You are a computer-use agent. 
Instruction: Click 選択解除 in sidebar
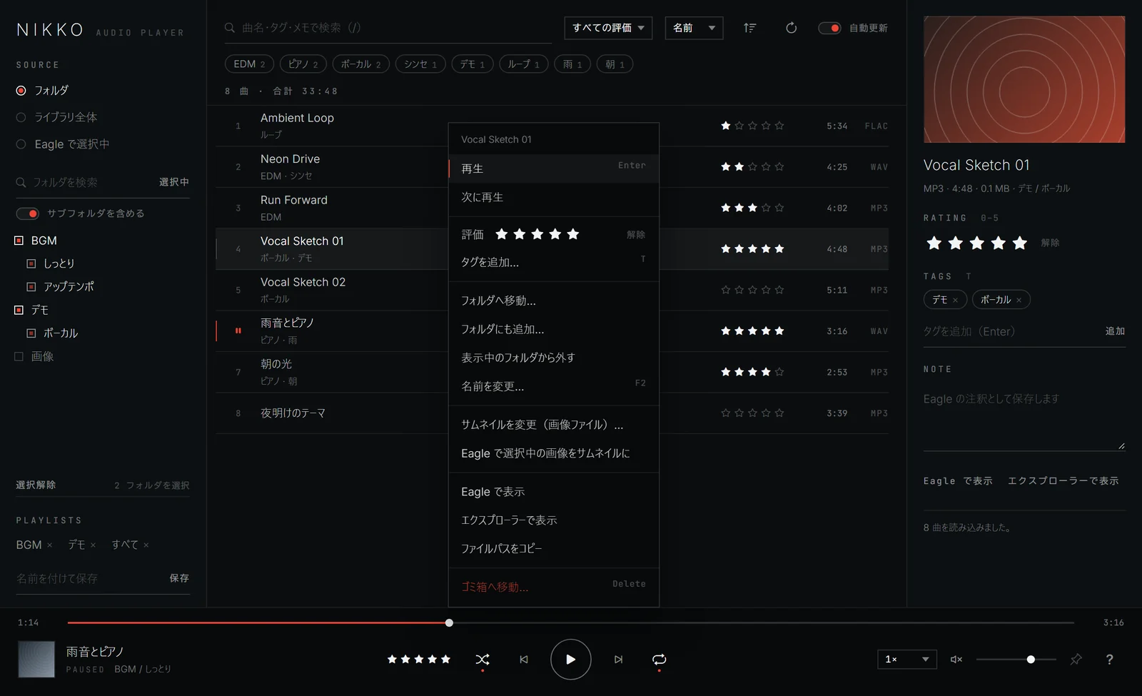click(36, 485)
